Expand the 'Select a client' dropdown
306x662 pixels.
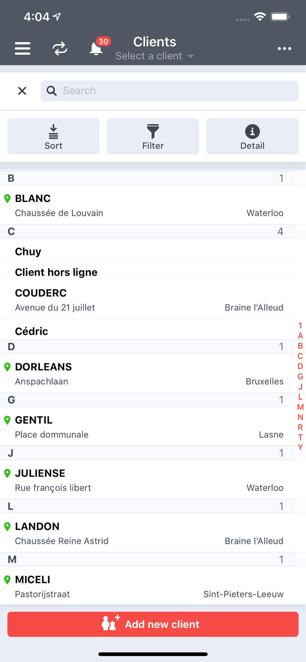155,56
